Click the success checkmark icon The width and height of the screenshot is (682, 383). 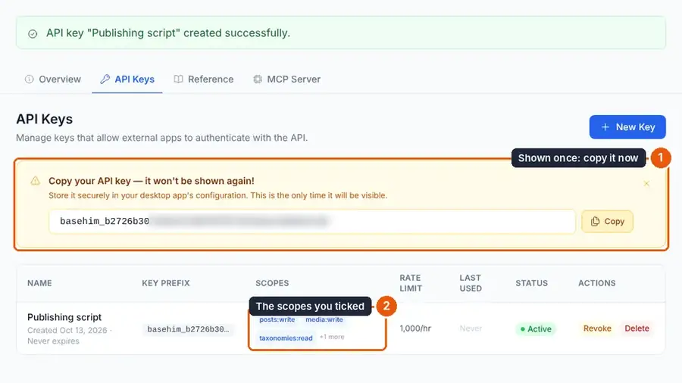point(33,34)
